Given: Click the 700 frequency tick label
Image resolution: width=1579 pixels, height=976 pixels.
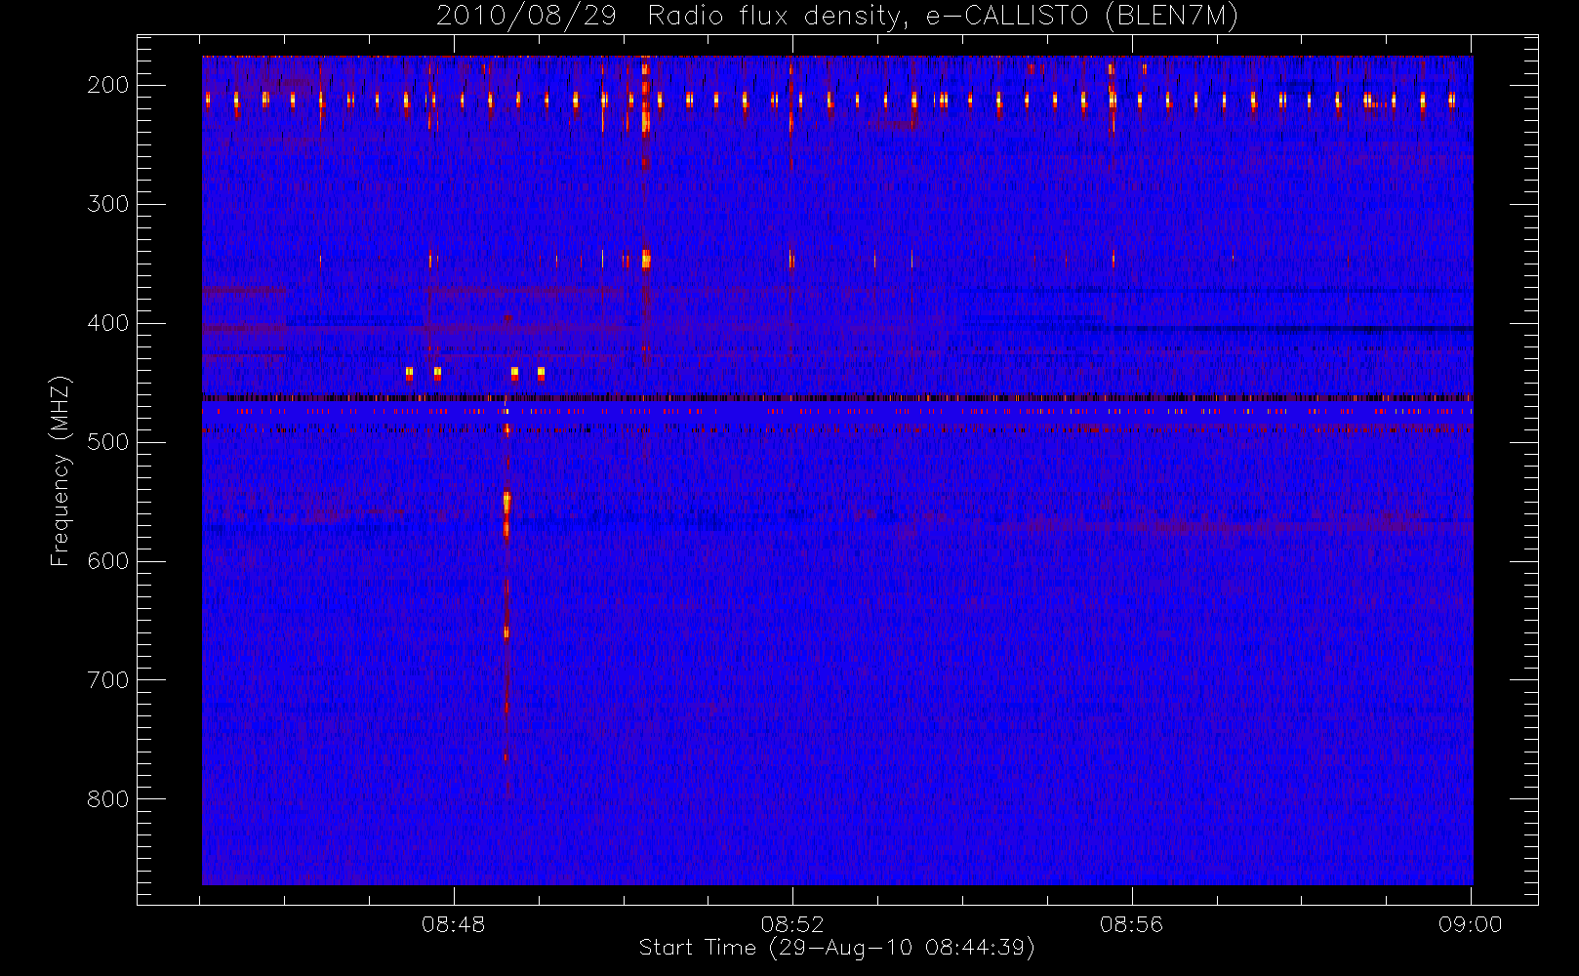Looking at the screenshot, I should tap(108, 680).
